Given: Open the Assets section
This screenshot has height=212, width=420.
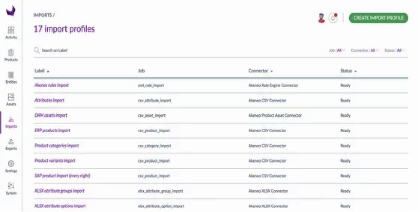Looking at the screenshot, I should pyautogui.click(x=11, y=100).
